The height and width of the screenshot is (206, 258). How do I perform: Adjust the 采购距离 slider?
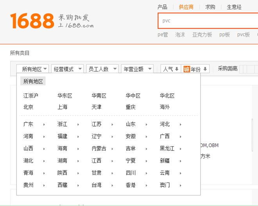(x=248, y=69)
